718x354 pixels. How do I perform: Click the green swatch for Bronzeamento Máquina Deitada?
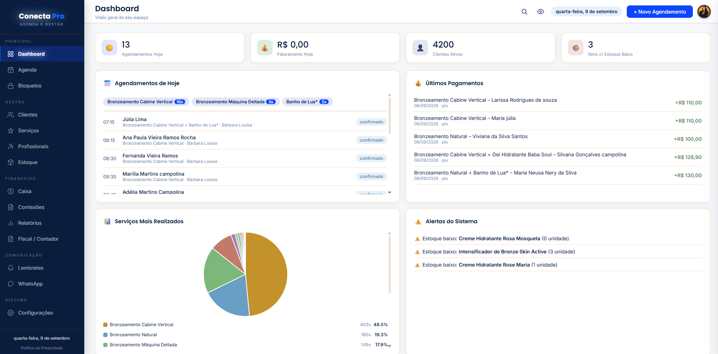pos(105,345)
